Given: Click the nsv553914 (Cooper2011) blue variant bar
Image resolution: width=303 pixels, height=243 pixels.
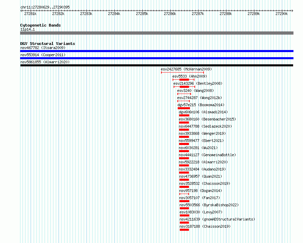Looking at the screenshot, I should [157, 58].
